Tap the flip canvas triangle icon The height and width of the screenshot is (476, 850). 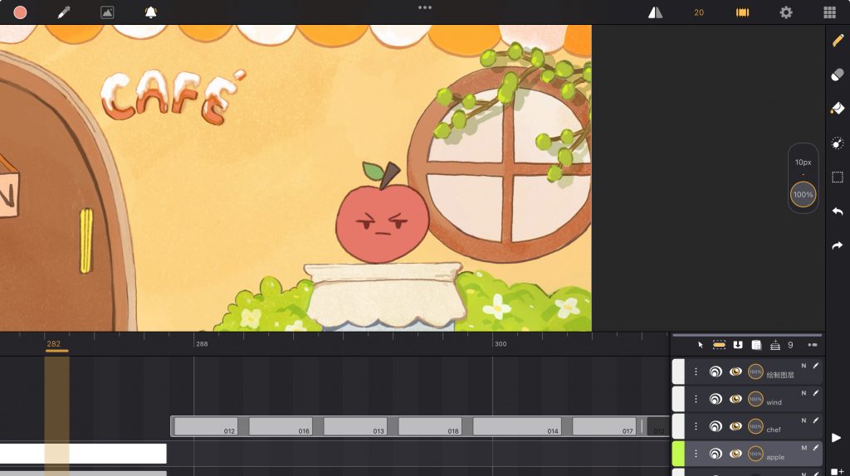[x=656, y=12]
